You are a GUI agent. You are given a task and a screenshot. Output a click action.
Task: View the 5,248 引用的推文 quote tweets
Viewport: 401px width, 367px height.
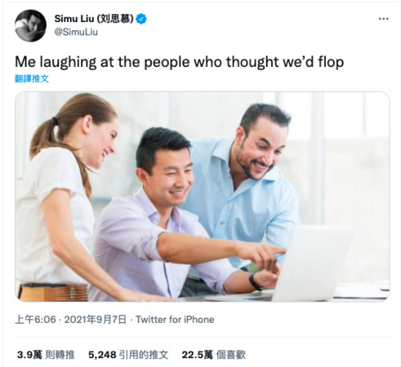[128, 355]
